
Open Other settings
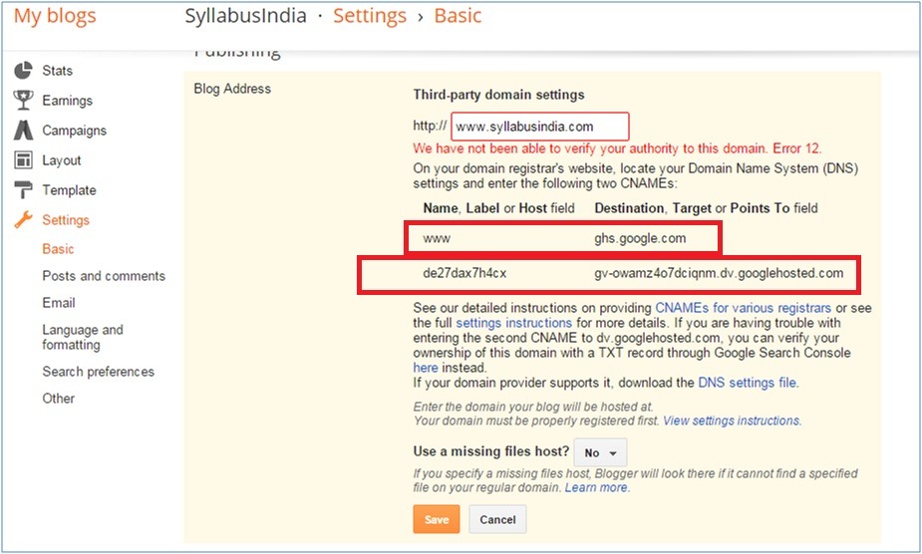(58, 399)
